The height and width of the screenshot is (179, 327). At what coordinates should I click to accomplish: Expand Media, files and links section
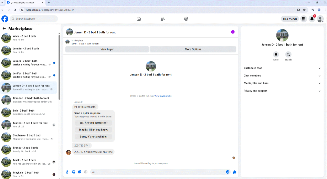point(282,83)
